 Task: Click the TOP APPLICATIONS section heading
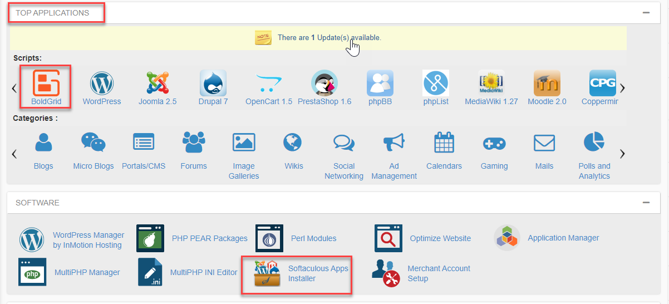click(52, 13)
